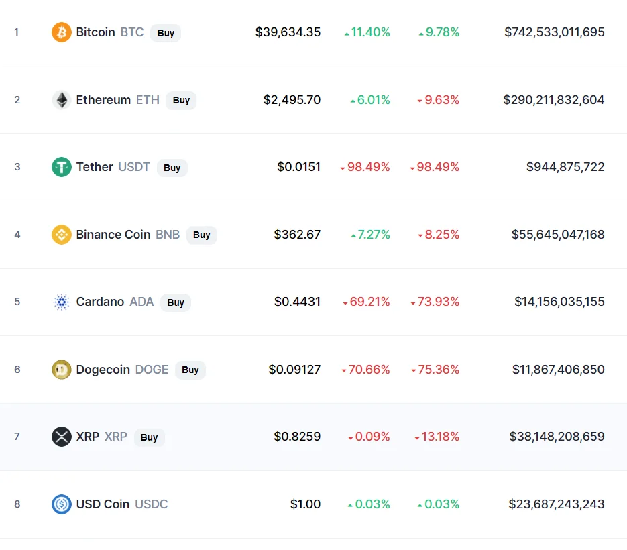Select the Dogecoin name link
The width and height of the screenshot is (627, 550).
[103, 370]
